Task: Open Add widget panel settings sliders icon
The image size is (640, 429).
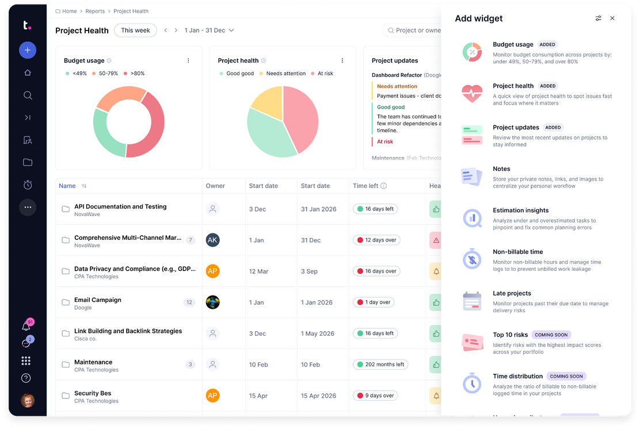Action: point(599,18)
